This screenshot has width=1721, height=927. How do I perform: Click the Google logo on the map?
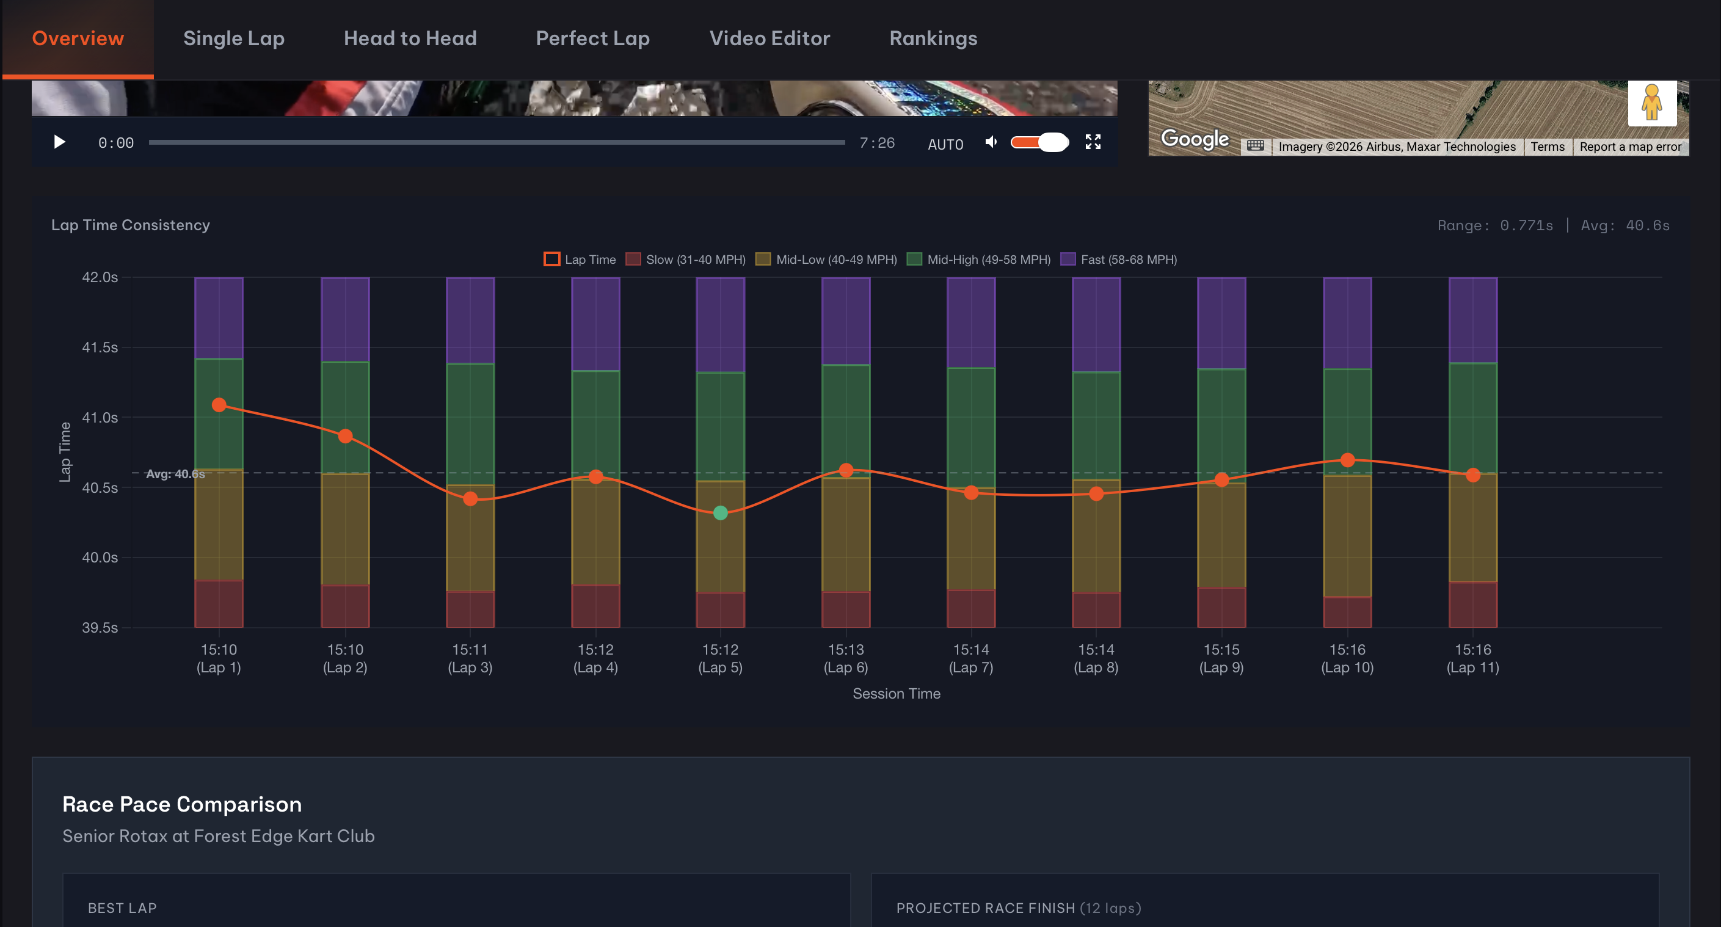[x=1195, y=139]
